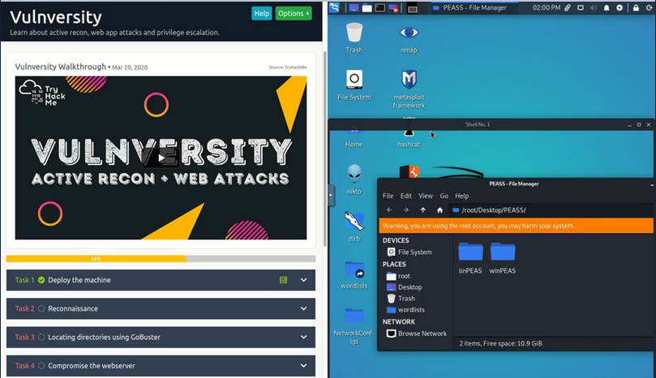Open the dirb desktop shortcut
656x378 pixels.
354,227
